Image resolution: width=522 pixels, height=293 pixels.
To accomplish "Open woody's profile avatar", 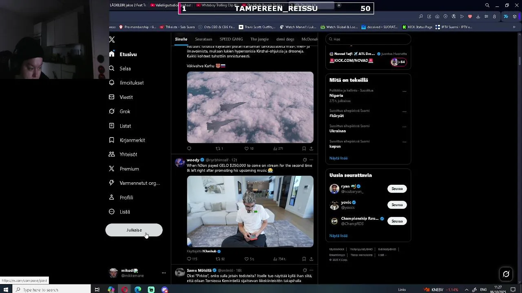I will pyautogui.click(x=180, y=163).
